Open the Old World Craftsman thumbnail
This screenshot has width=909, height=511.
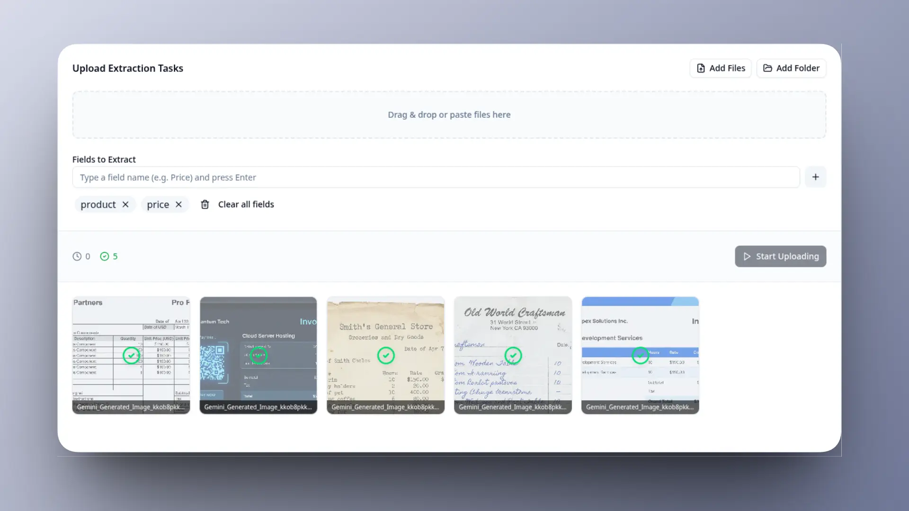pyautogui.click(x=513, y=355)
